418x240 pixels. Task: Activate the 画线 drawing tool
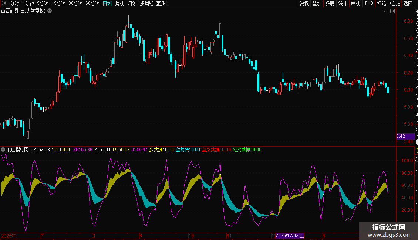coord(355,3)
